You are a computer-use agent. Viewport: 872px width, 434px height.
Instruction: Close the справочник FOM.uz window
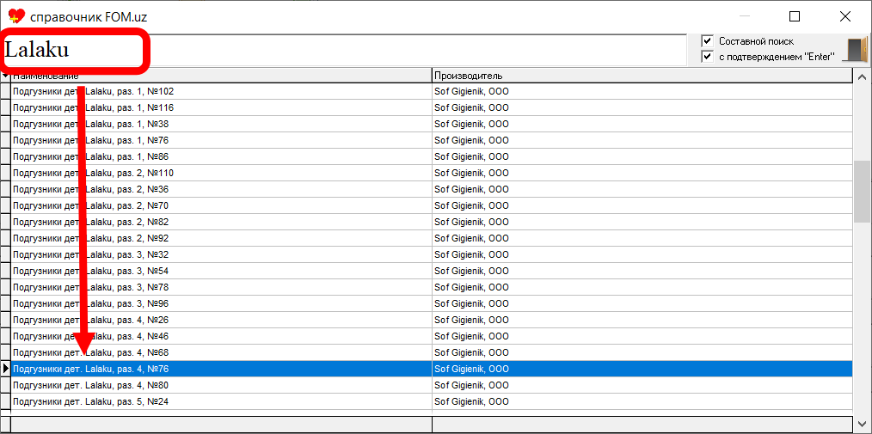click(845, 16)
